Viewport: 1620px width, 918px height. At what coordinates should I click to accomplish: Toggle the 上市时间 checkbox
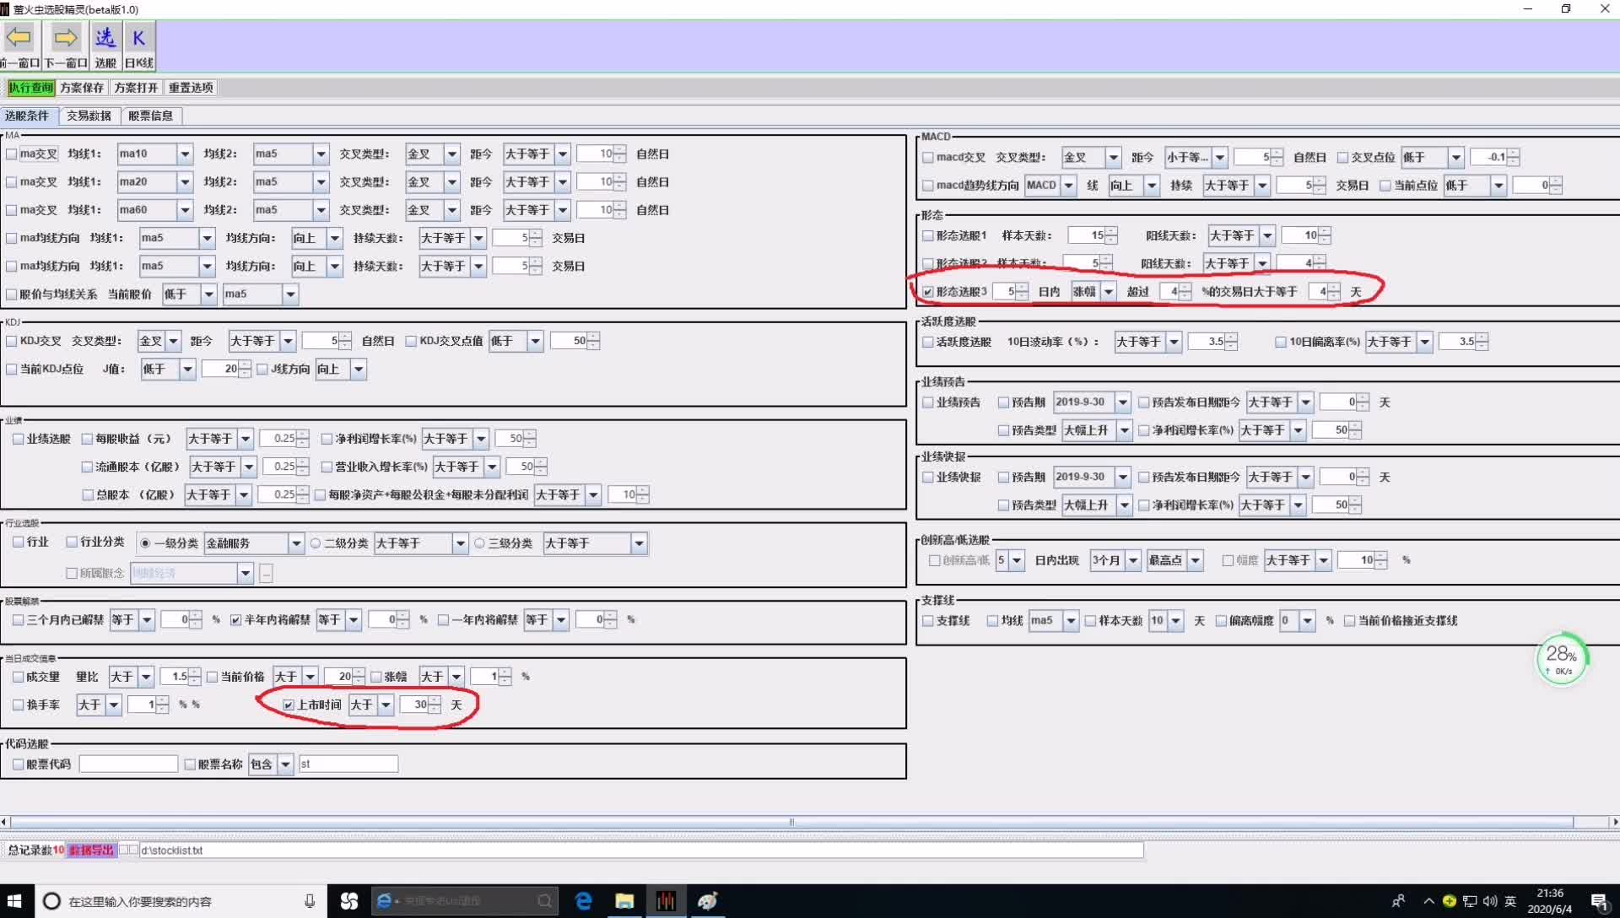(x=289, y=705)
